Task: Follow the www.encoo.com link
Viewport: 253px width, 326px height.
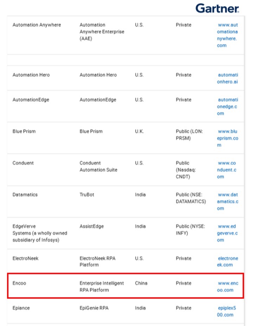Action: tap(227, 286)
